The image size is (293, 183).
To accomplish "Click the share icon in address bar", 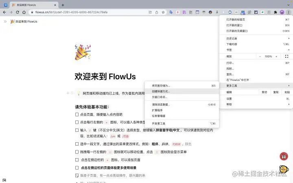I will point(157,12).
